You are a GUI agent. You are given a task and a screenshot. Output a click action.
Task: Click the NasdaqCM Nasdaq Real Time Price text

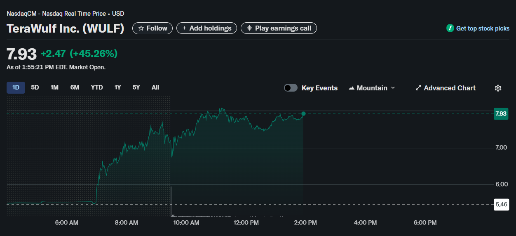coord(66,14)
